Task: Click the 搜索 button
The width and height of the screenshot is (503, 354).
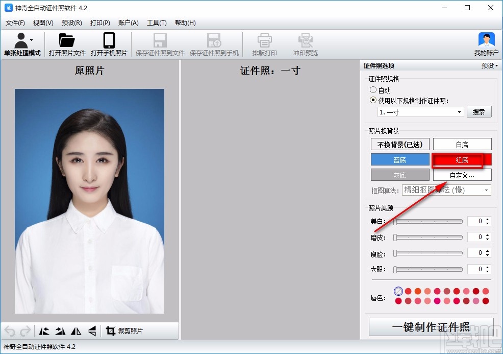Action: tap(479, 112)
